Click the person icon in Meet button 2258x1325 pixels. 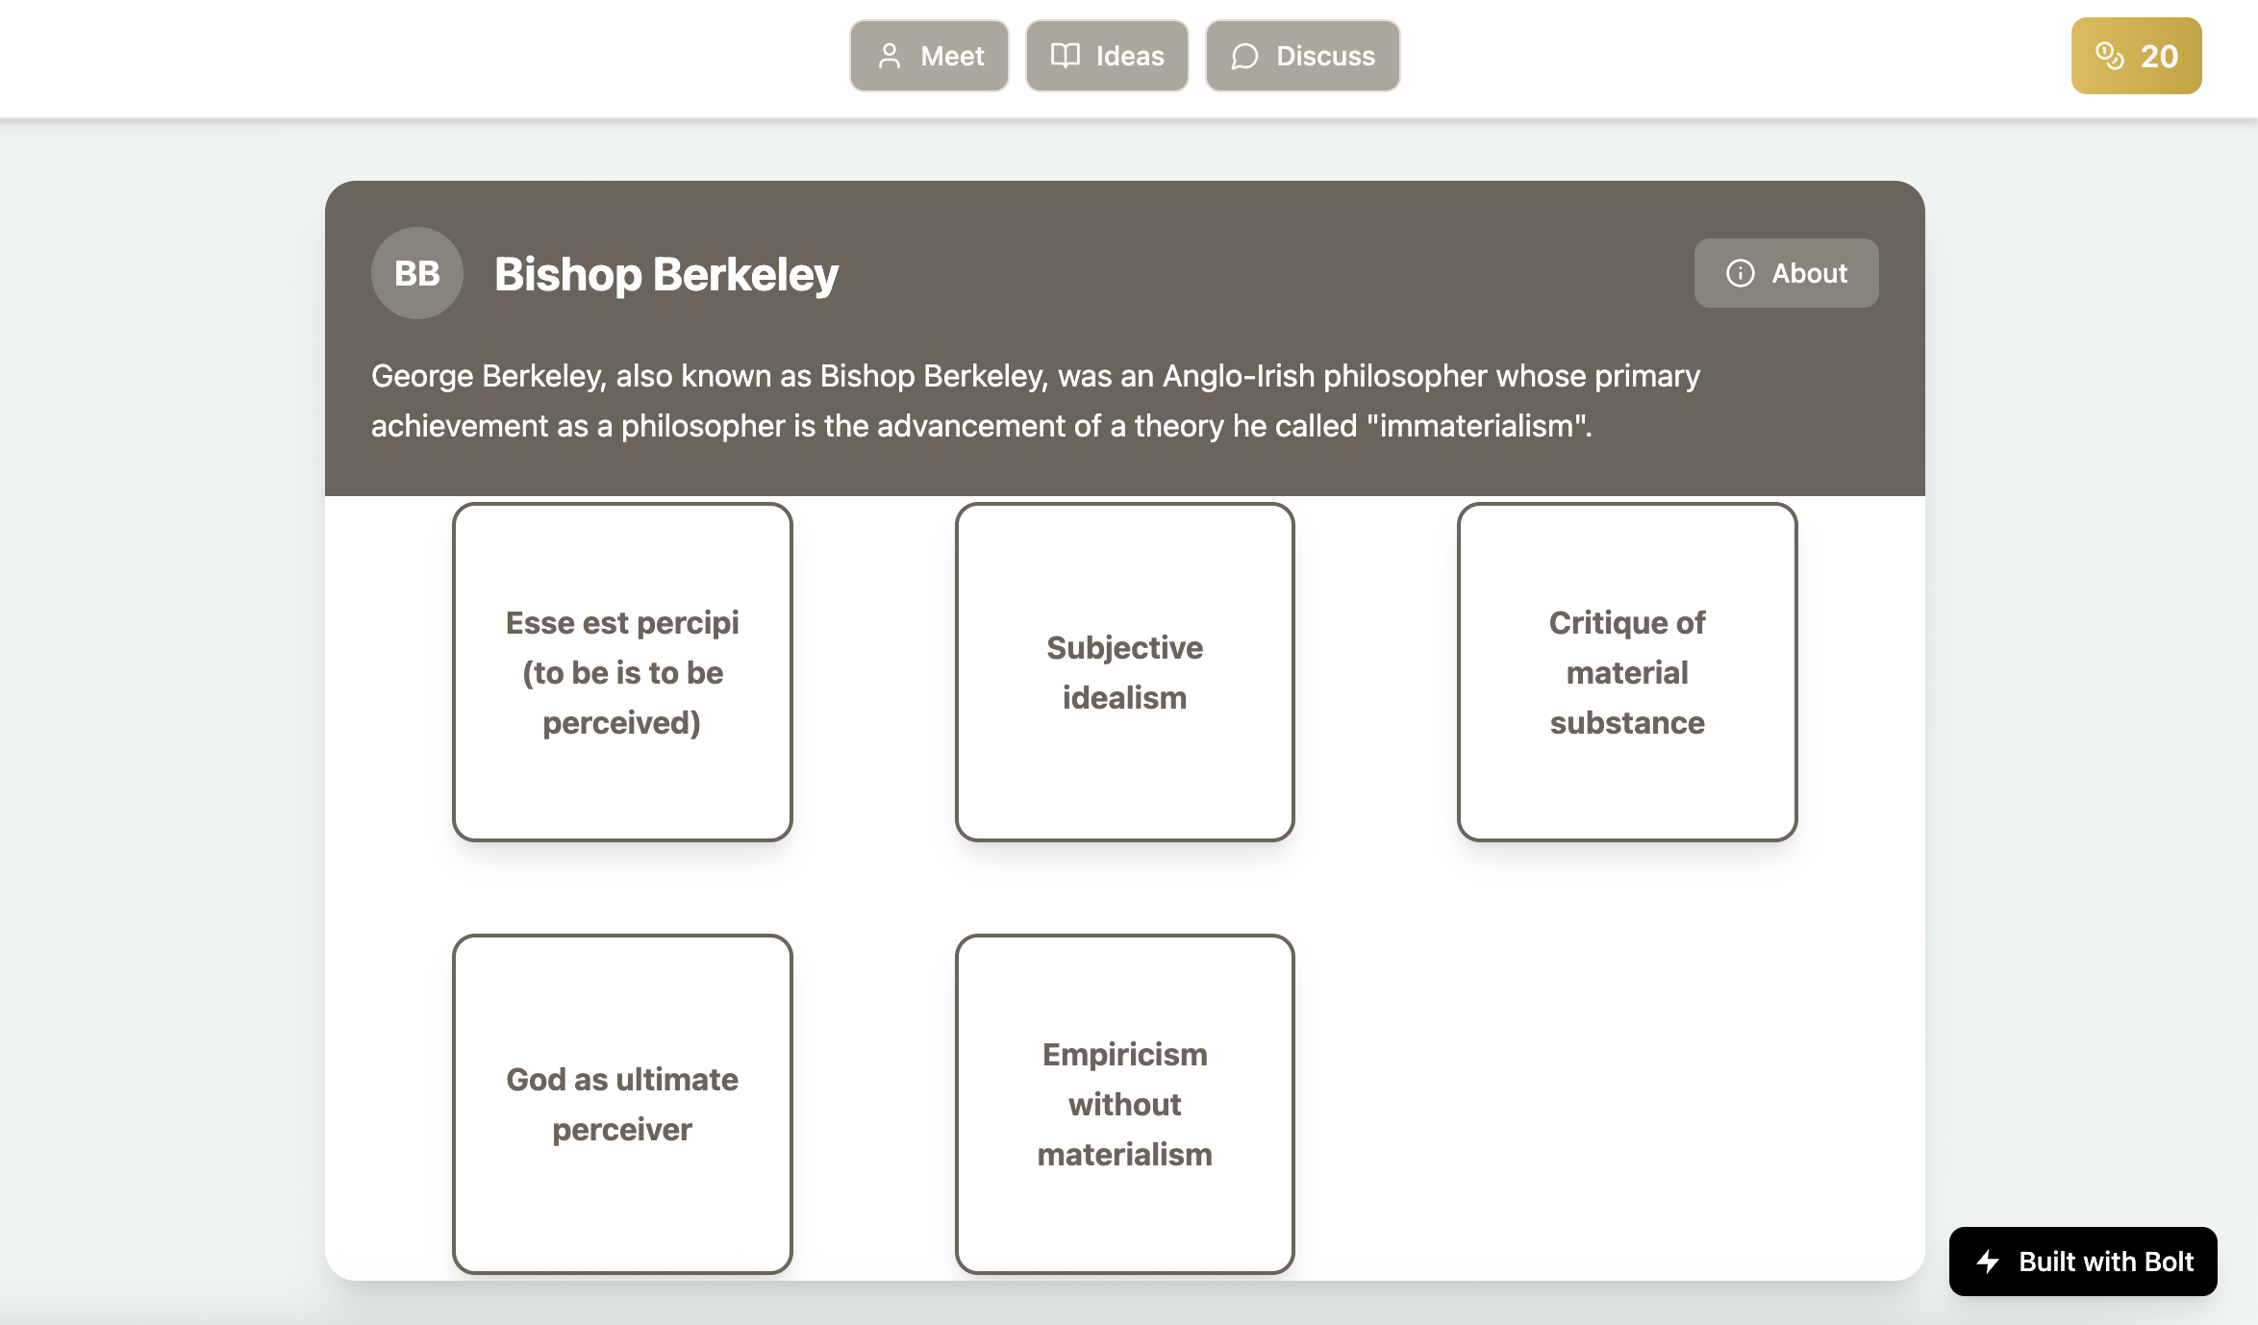(890, 56)
